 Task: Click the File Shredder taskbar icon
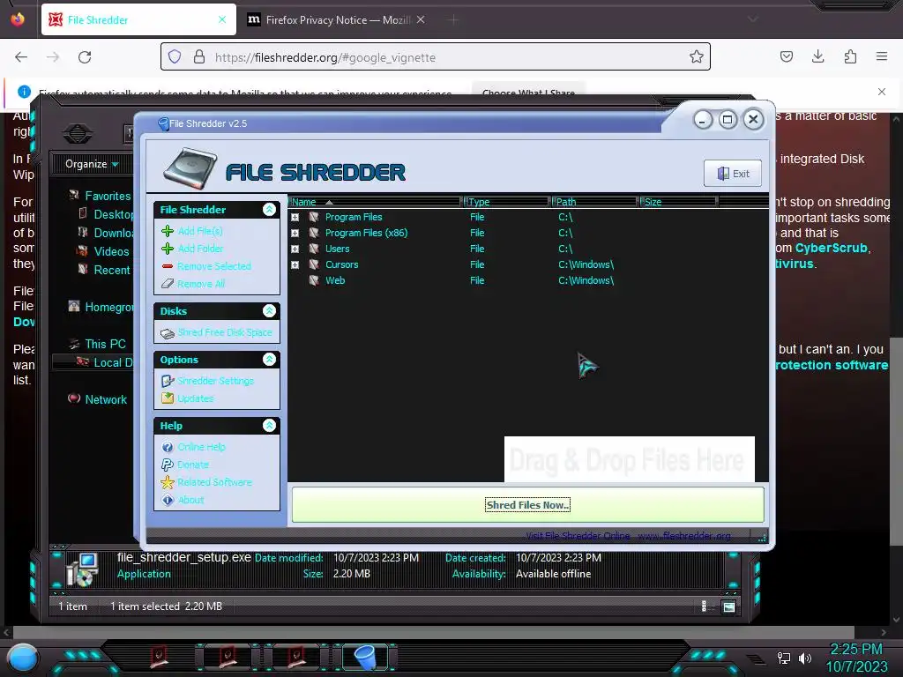(x=365, y=657)
